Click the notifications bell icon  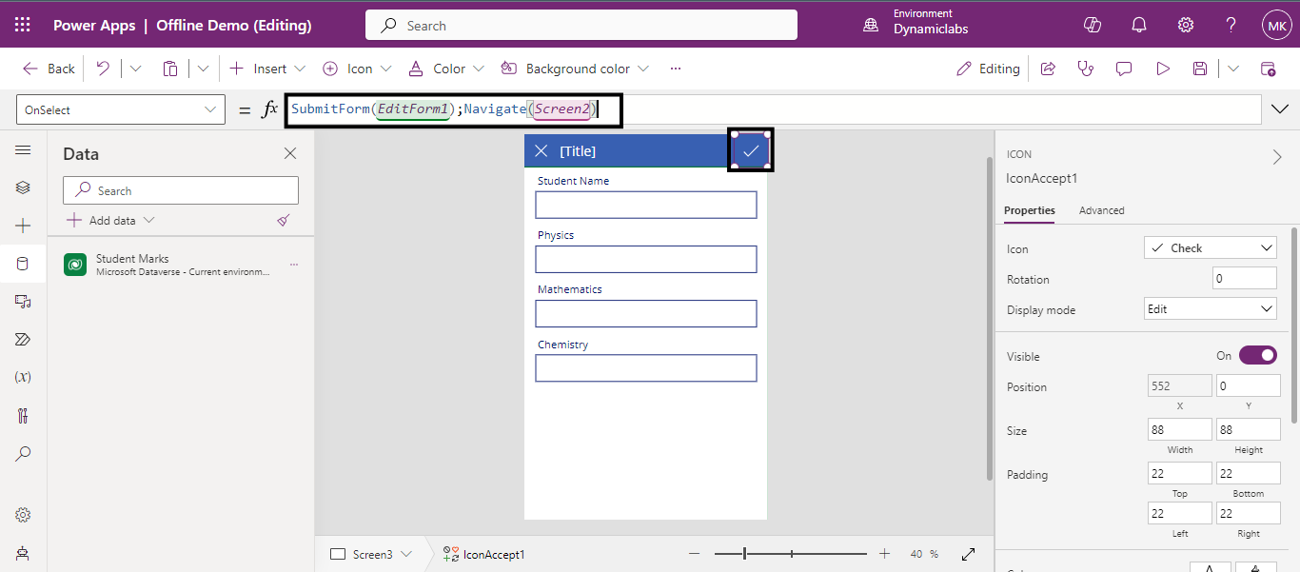(1139, 26)
